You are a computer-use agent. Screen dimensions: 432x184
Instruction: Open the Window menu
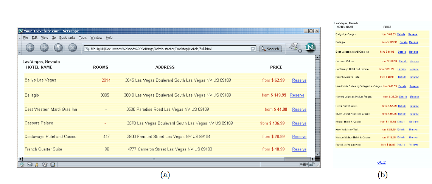96,38
